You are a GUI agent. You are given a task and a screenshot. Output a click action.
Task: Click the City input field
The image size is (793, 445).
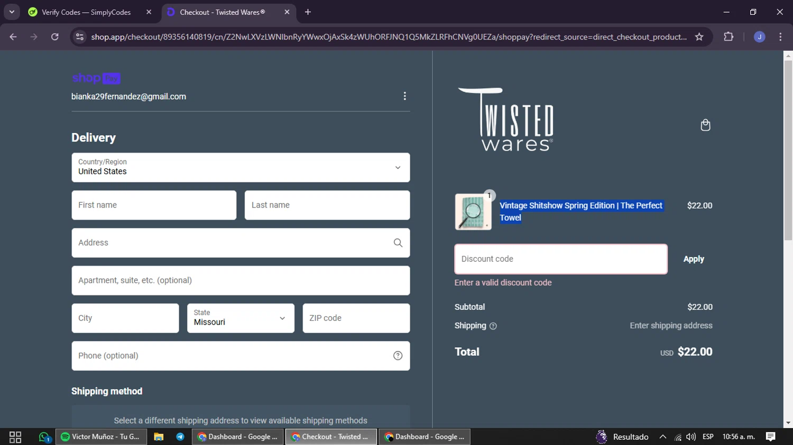tap(125, 318)
